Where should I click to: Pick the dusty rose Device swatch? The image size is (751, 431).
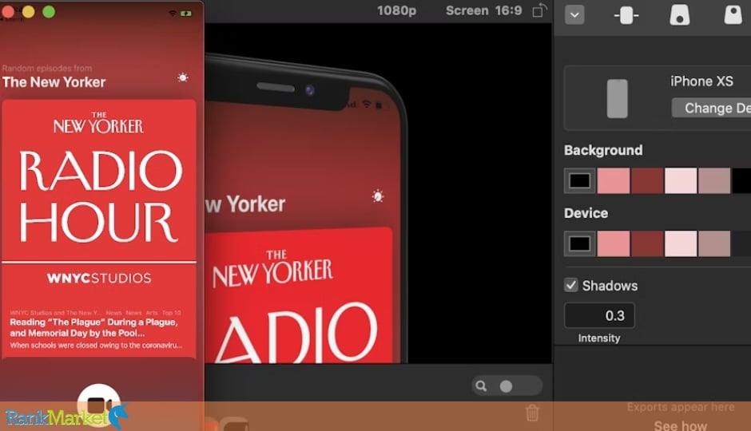714,243
